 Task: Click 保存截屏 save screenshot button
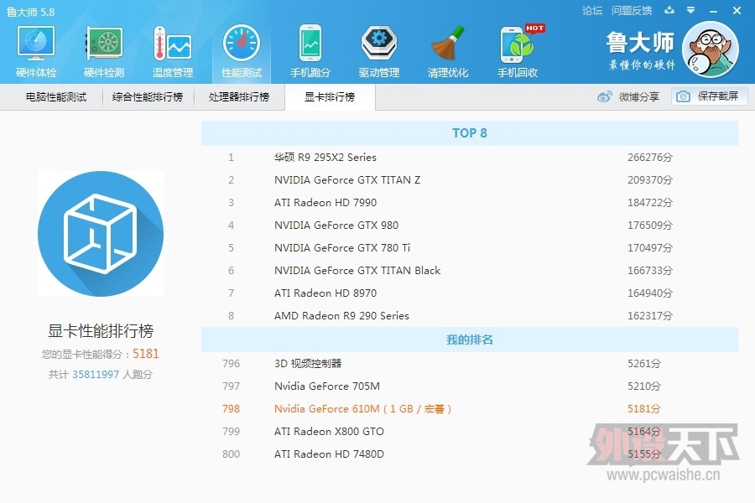point(709,97)
